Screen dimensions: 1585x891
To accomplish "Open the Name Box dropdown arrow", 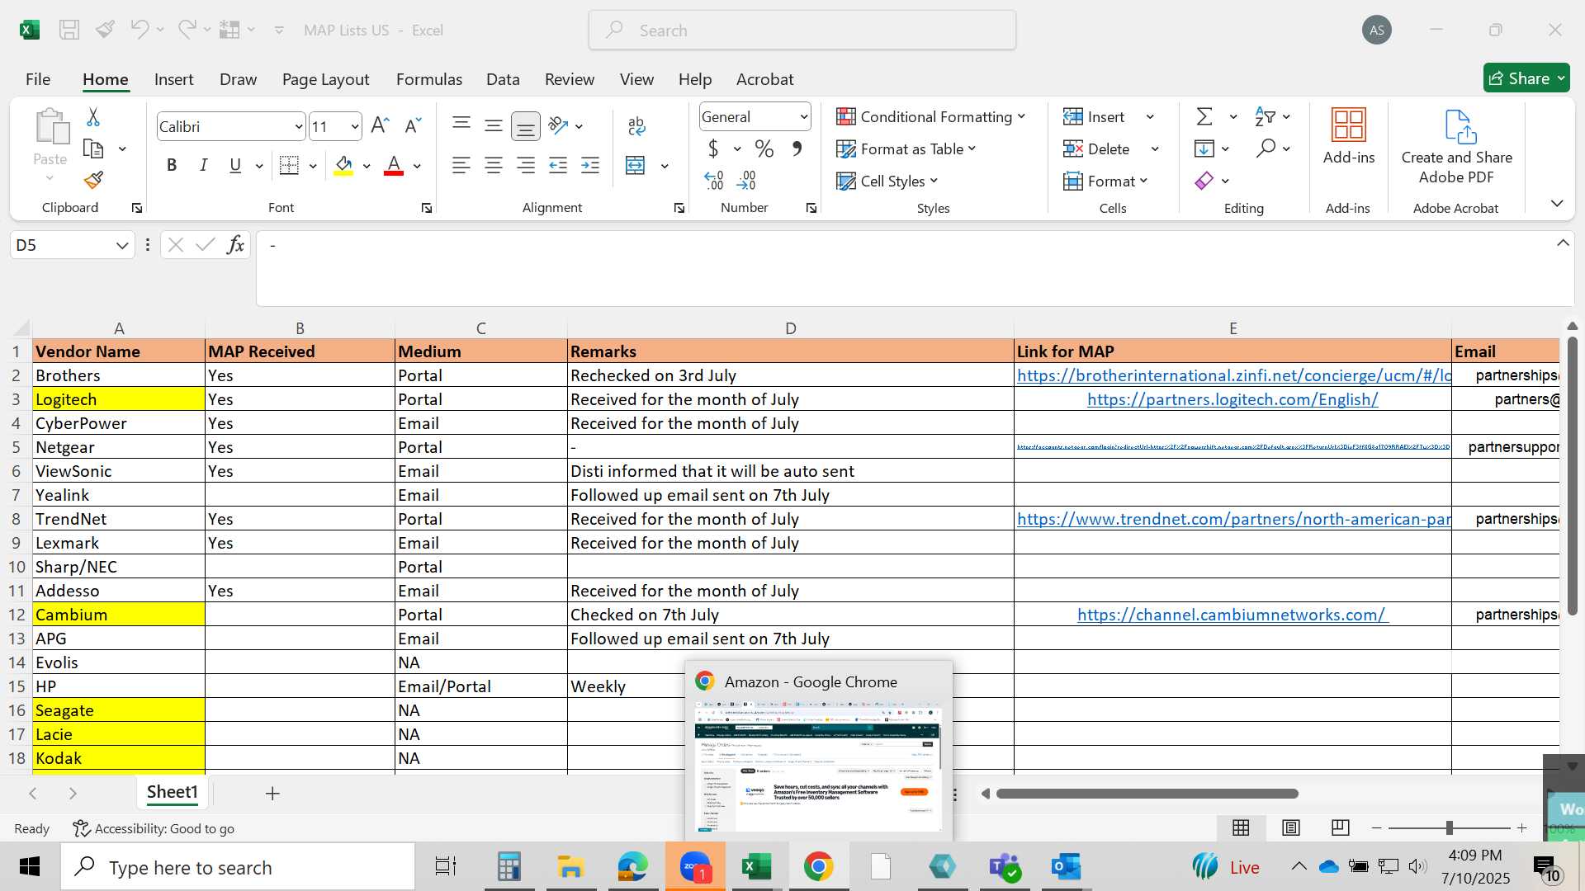I will click(x=122, y=245).
